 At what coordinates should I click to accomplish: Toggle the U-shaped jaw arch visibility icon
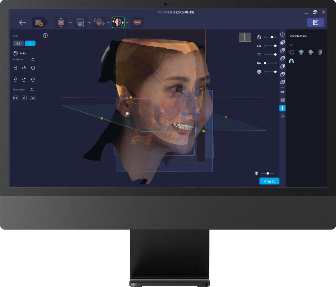tap(259, 63)
